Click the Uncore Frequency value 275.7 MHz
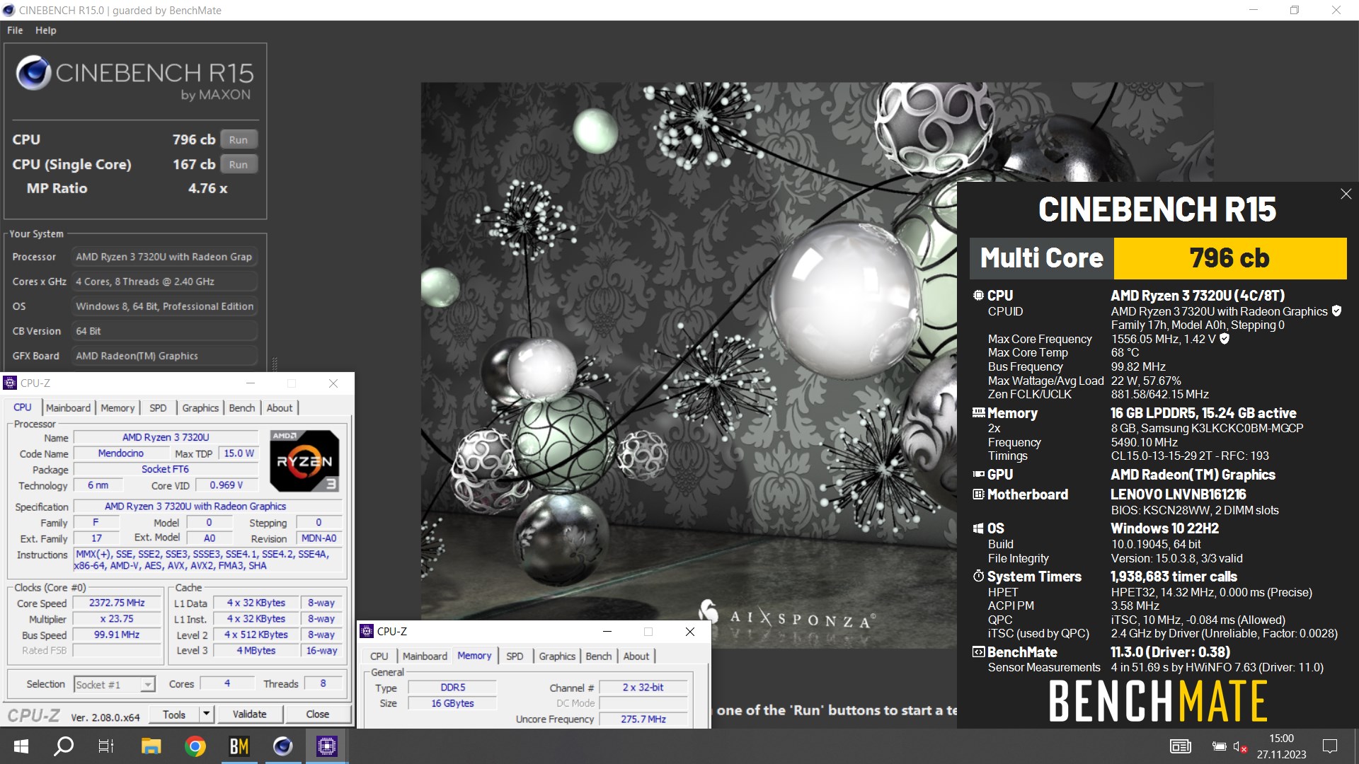Image resolution: width=1359 pixels, height=764 pixels. 643,719
